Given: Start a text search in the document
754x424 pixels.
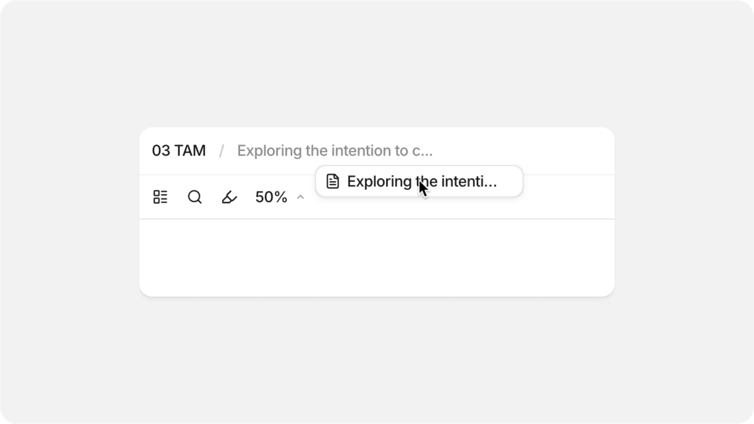Looking at the screenshot, I should click(x=195, y=197).
